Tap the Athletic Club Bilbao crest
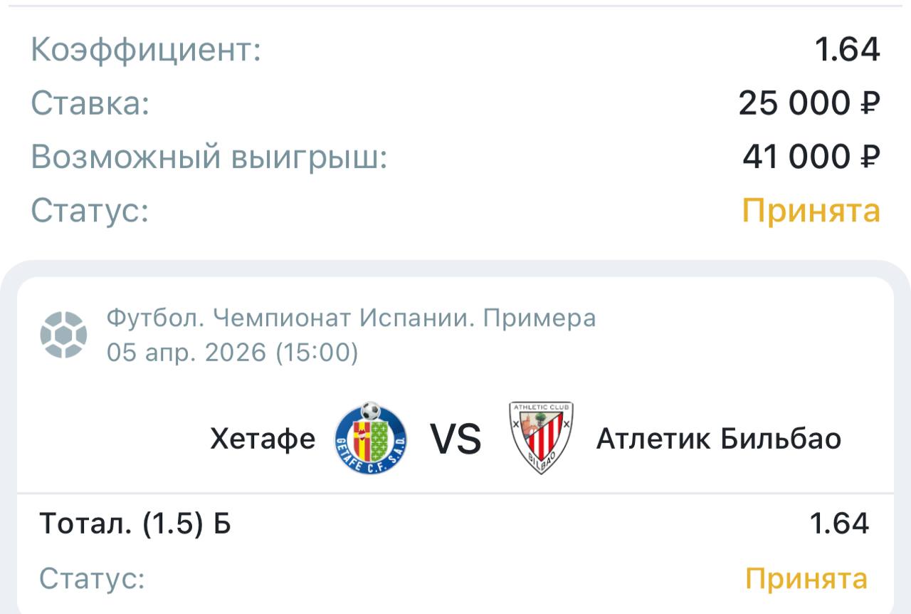Image resolution: width=911 pixels, height=614 pixels. 541,438
